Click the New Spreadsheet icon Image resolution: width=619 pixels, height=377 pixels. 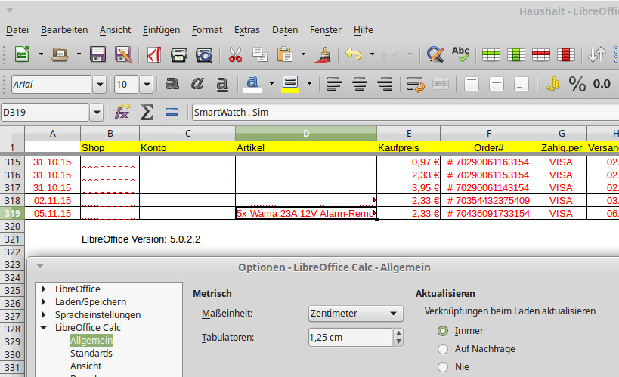click(22, 54)
